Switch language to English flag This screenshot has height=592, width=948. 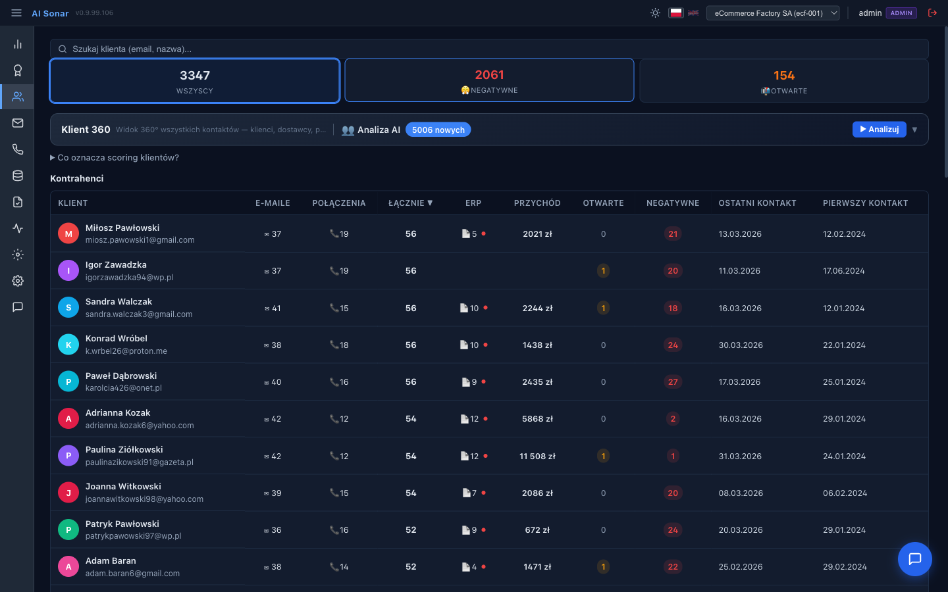click(x=693, y=13)
